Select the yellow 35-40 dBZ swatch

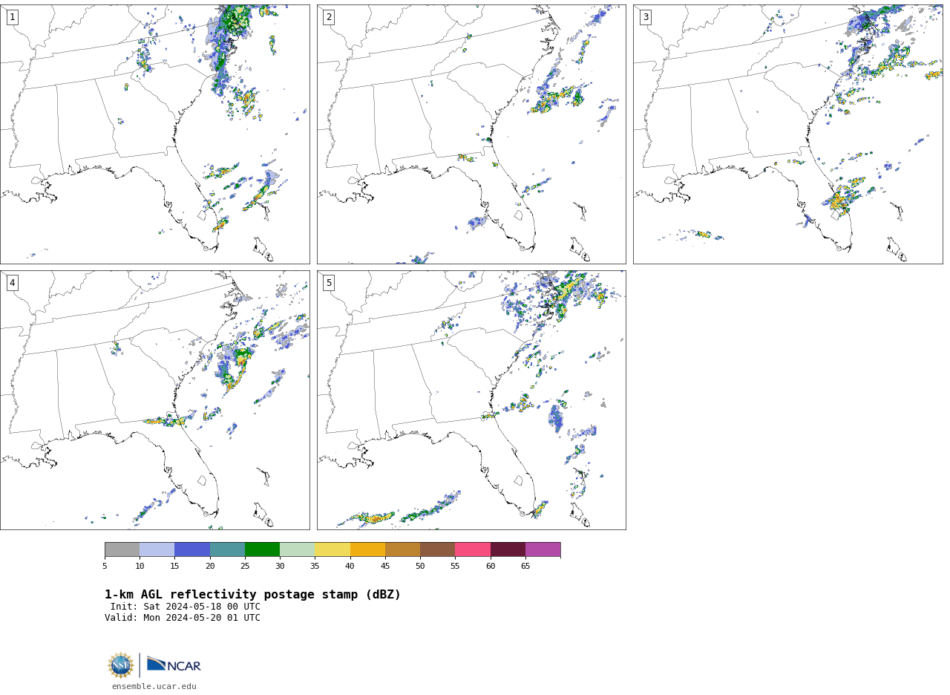[x=332, y=549]
